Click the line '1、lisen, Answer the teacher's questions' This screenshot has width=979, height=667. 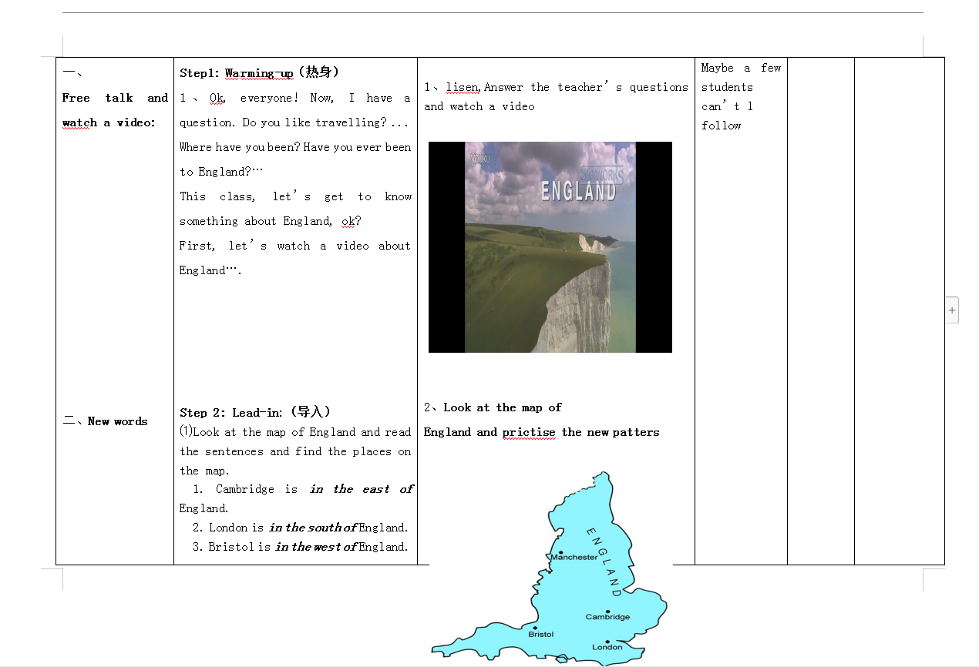pyautogui.click(x=556, y=87)
